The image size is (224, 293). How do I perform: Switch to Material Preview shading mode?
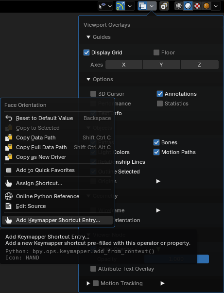pos(197,6)
